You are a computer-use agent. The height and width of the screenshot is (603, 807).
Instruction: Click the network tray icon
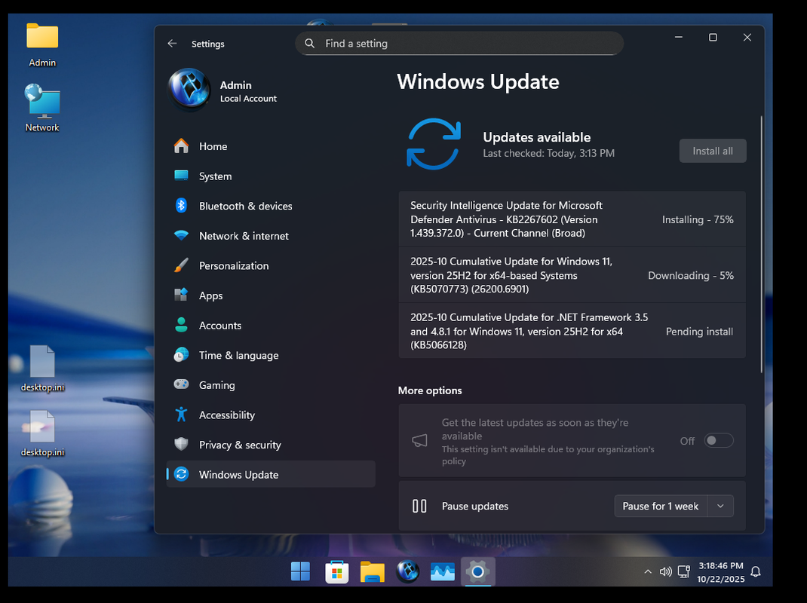[683, 572]
